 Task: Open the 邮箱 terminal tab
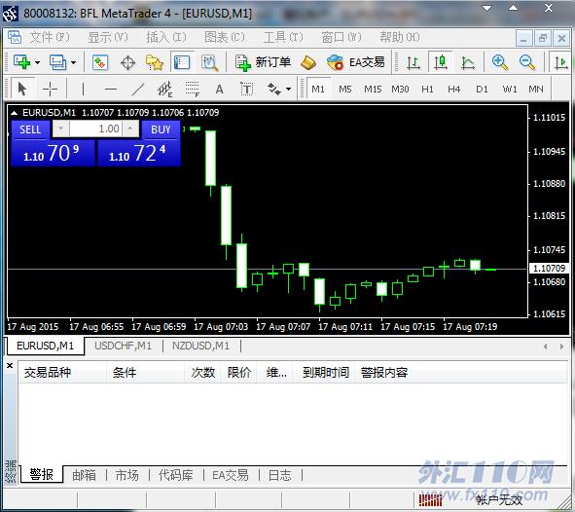tap(84, 475)
